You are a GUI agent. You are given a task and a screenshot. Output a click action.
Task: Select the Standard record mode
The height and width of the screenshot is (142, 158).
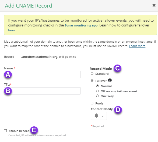92,73
